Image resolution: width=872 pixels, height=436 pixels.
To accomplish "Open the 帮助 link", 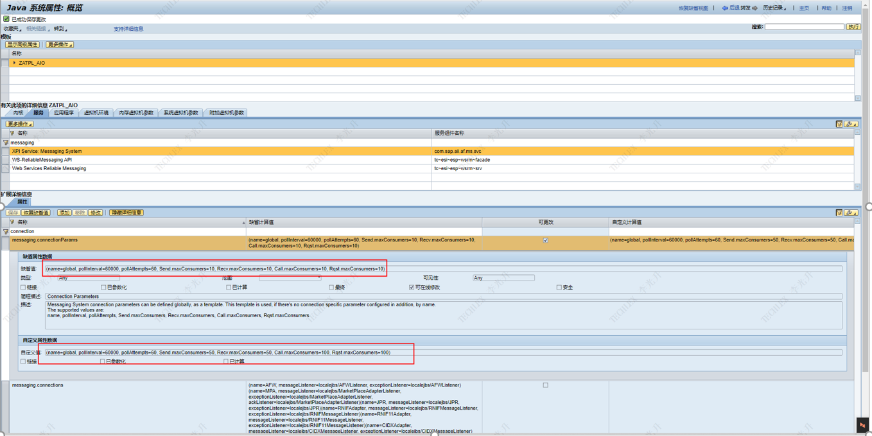I will 826,8.
